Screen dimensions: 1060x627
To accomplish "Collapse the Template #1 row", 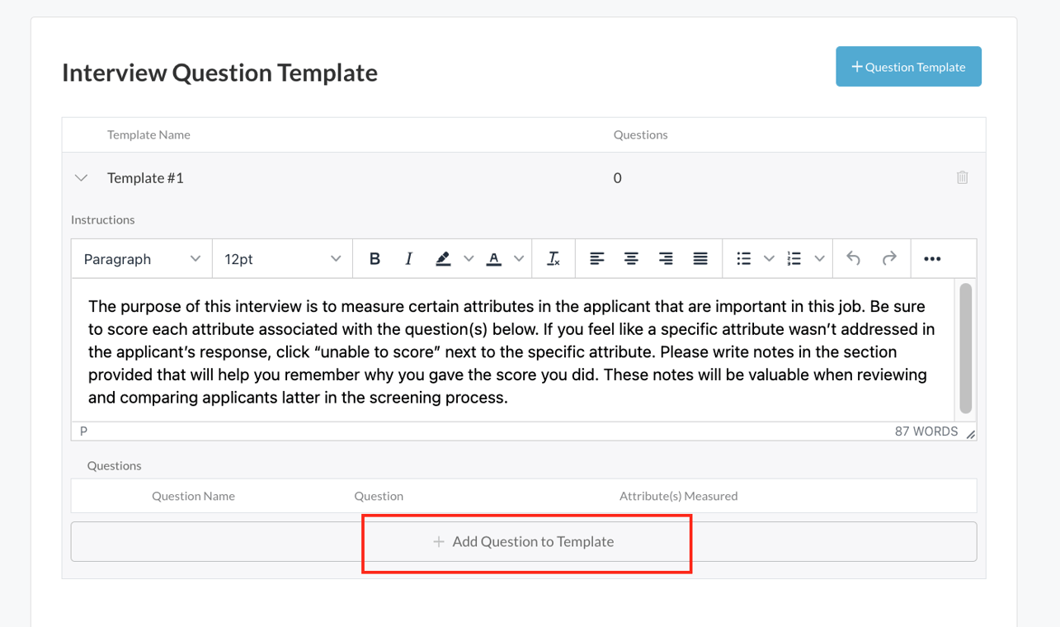I will pos(80,177).
